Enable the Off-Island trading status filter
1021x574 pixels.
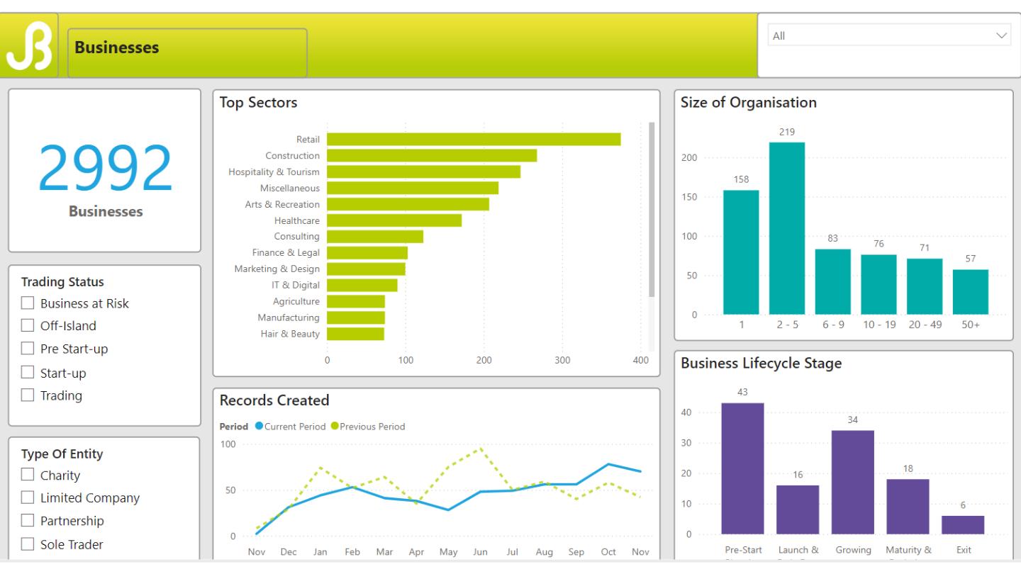pyautogui.click(x=28, y=326)
